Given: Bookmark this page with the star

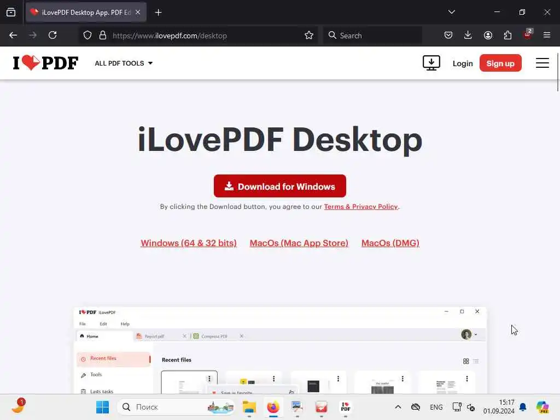Looking at the screenshot, I should (309, 36).
